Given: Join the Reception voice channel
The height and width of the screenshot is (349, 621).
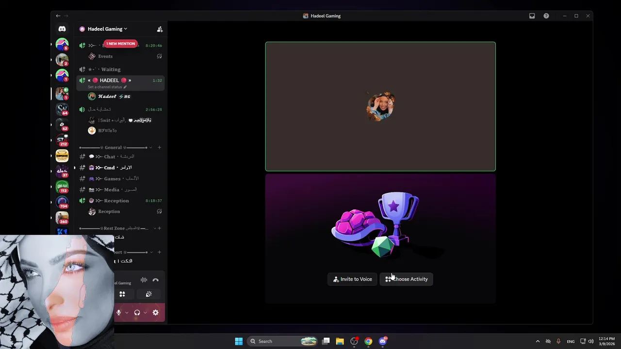Looking at the screenshot, I should [x=120, y=201].
